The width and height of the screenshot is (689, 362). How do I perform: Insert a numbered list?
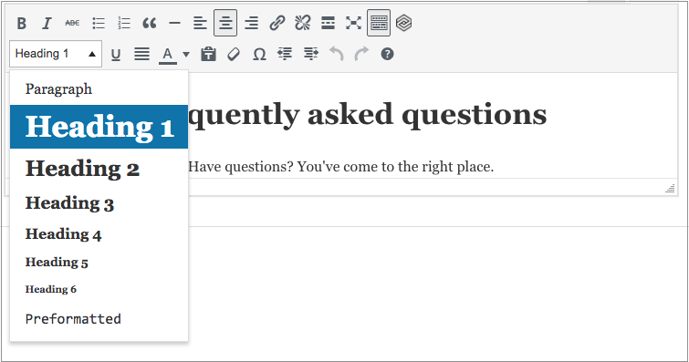124,23
